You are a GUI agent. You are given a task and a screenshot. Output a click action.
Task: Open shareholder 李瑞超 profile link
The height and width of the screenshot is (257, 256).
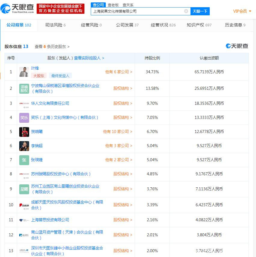coord(37,146)
